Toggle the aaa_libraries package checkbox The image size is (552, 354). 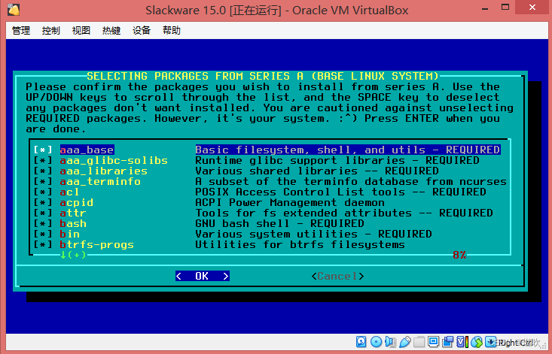point(43,171)
